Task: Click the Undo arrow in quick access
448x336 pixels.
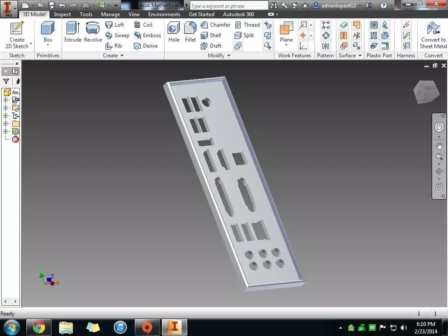Action: 62,5
